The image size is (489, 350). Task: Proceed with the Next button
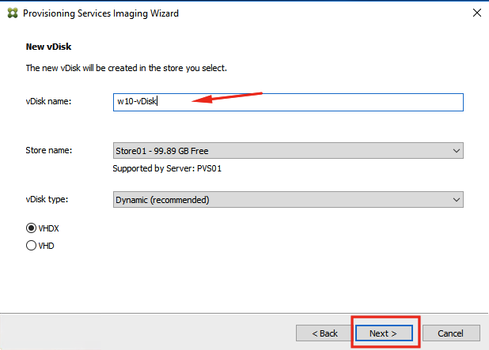click(384, 333)
